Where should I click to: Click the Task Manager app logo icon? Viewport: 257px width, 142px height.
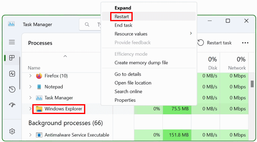point(11,24)
